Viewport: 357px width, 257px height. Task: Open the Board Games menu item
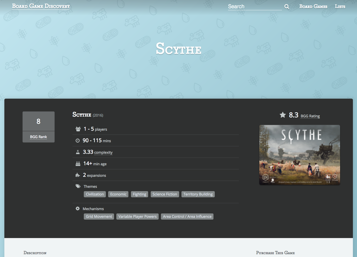(x=313, y=6)
